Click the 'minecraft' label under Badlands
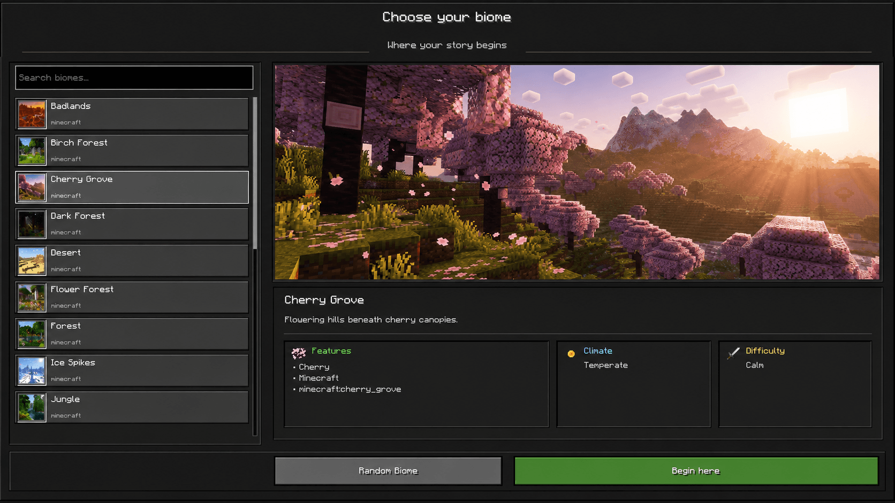Image resolution: width=895 pixels, height=503 pixels. [66, 122]
